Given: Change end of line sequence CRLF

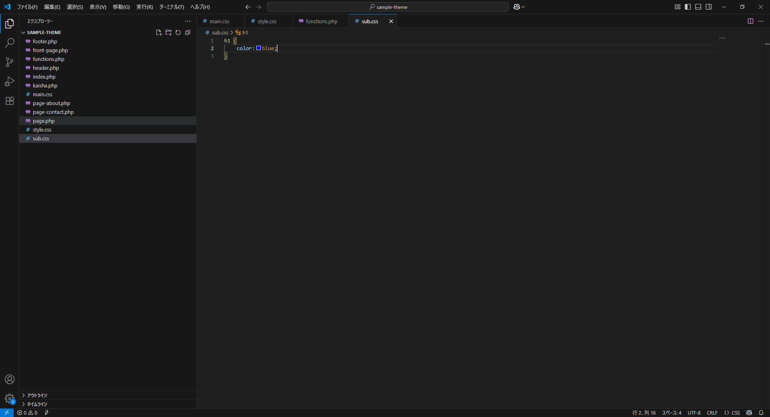Looking at the screenshot, I should pyautogui.click(x=712, y=413).
